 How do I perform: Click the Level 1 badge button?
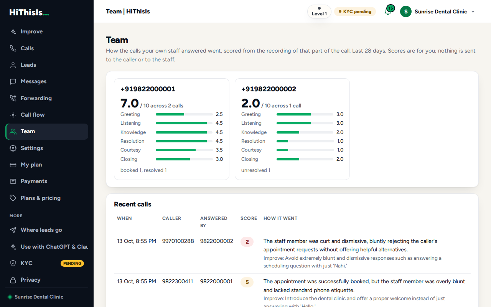click(x=319, y=12)
